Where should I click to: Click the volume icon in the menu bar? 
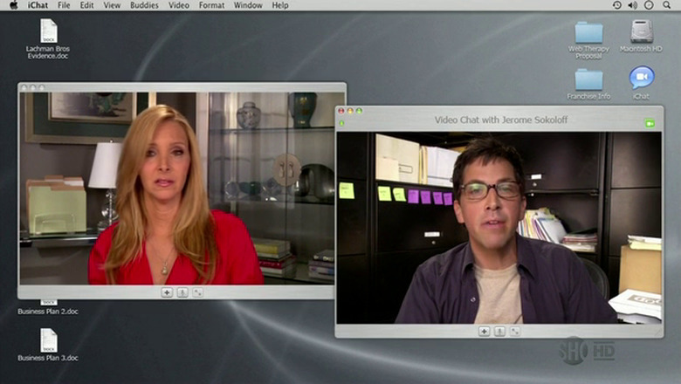[x=632, y=5]
